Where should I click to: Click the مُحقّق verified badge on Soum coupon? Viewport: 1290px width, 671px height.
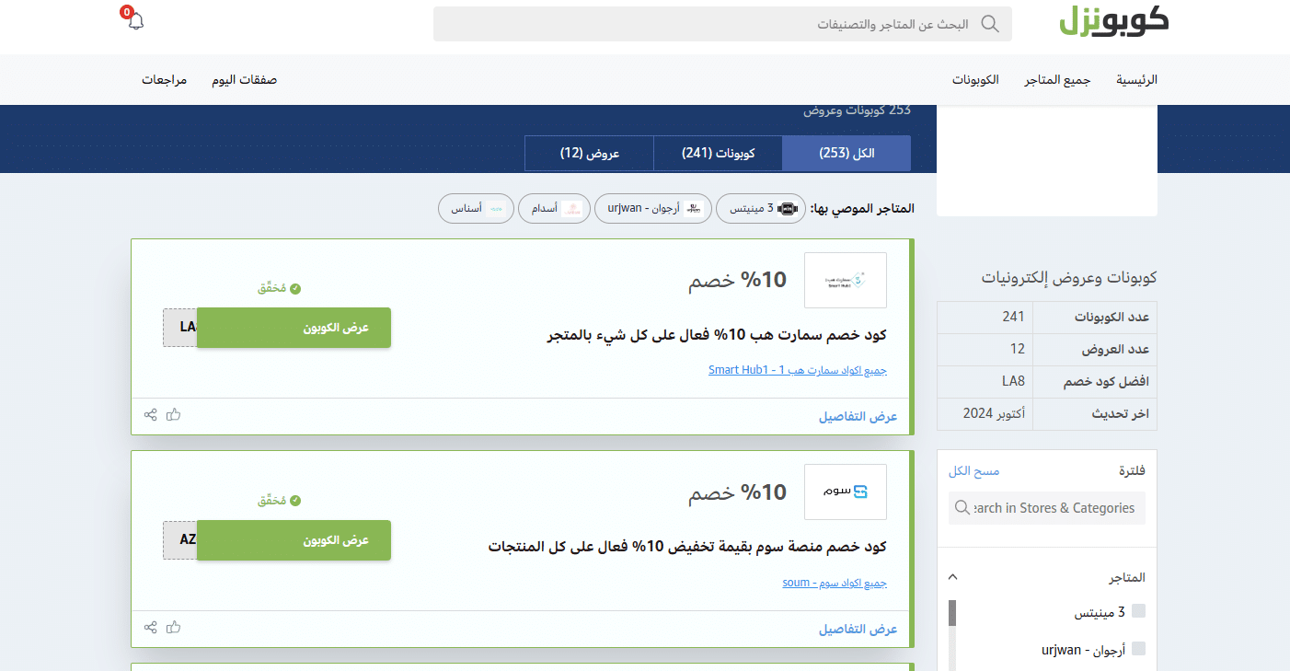280,501
